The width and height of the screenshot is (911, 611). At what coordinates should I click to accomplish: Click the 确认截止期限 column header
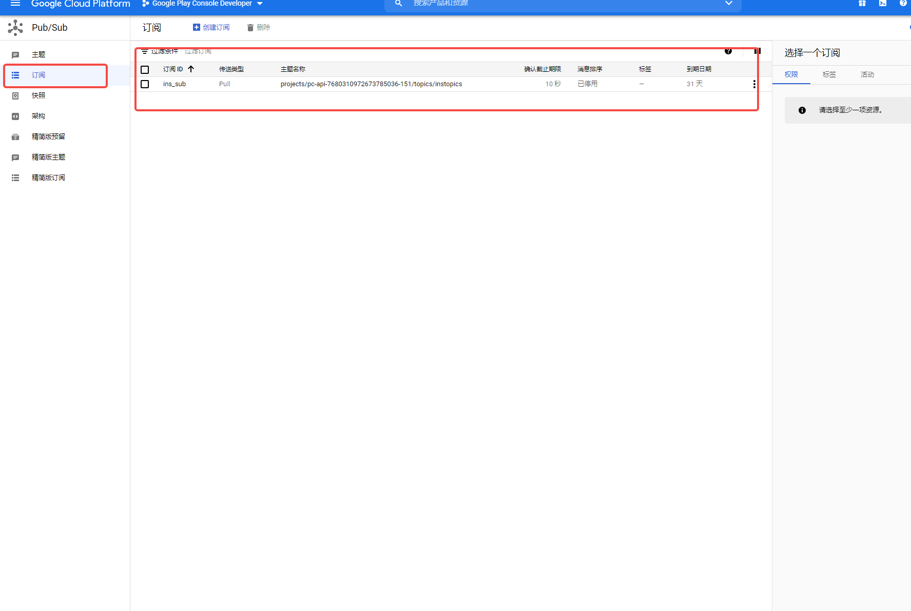(x=542, y=69)
